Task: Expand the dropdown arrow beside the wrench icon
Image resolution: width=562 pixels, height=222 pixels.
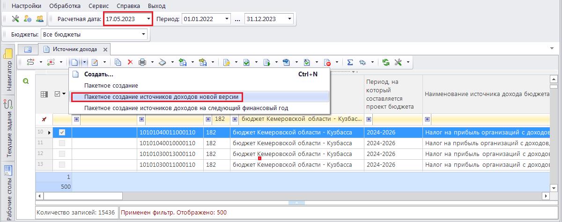Action: click(408, 62)
